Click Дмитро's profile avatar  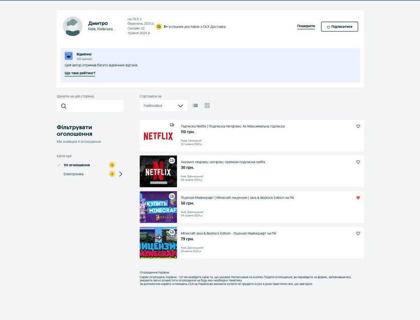point(73,26)
